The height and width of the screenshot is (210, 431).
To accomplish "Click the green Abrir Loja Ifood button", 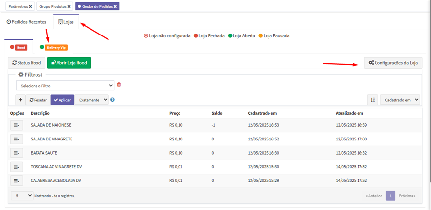I will [x=69, y=63].
